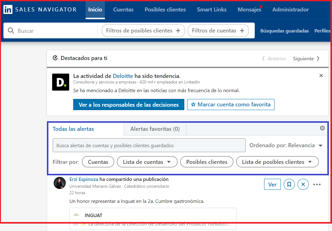Click the INGUAT logo thumbnail

click(76, 215)
